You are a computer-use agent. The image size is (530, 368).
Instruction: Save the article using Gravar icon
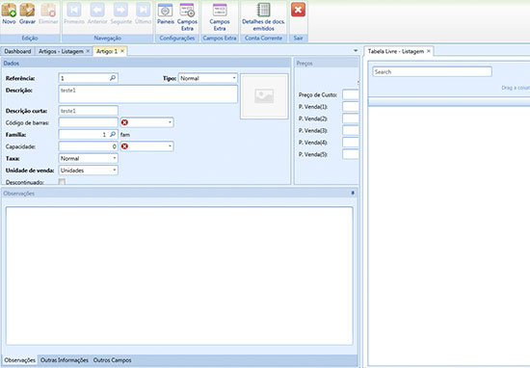(27, 11)
